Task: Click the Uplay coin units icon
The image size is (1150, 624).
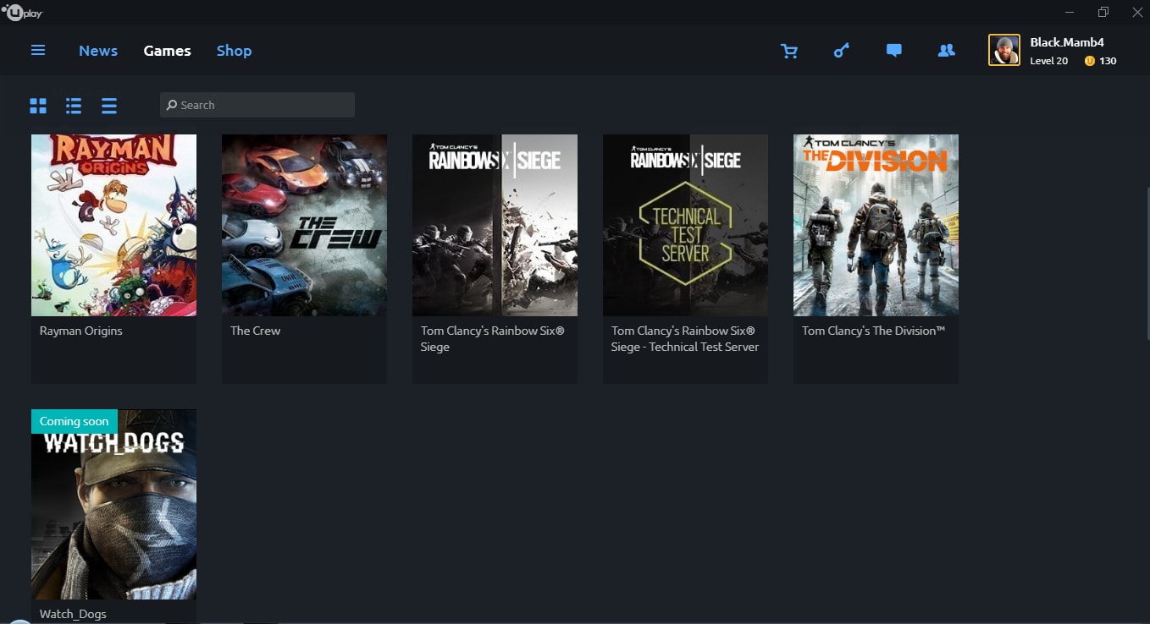Action: tap(1089, 61)
